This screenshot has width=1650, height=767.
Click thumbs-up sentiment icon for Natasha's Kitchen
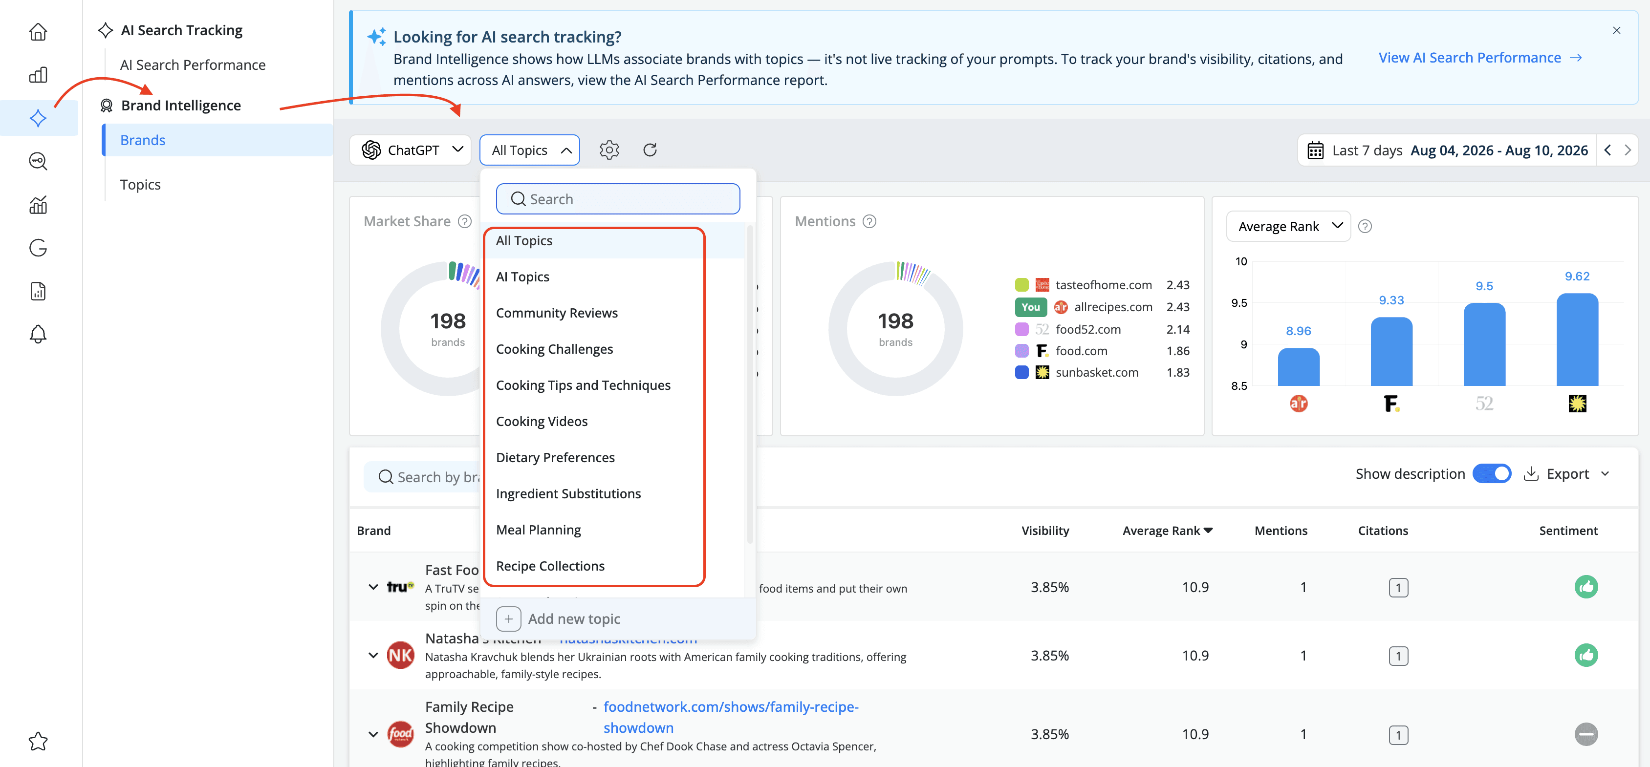[1586, 655]
